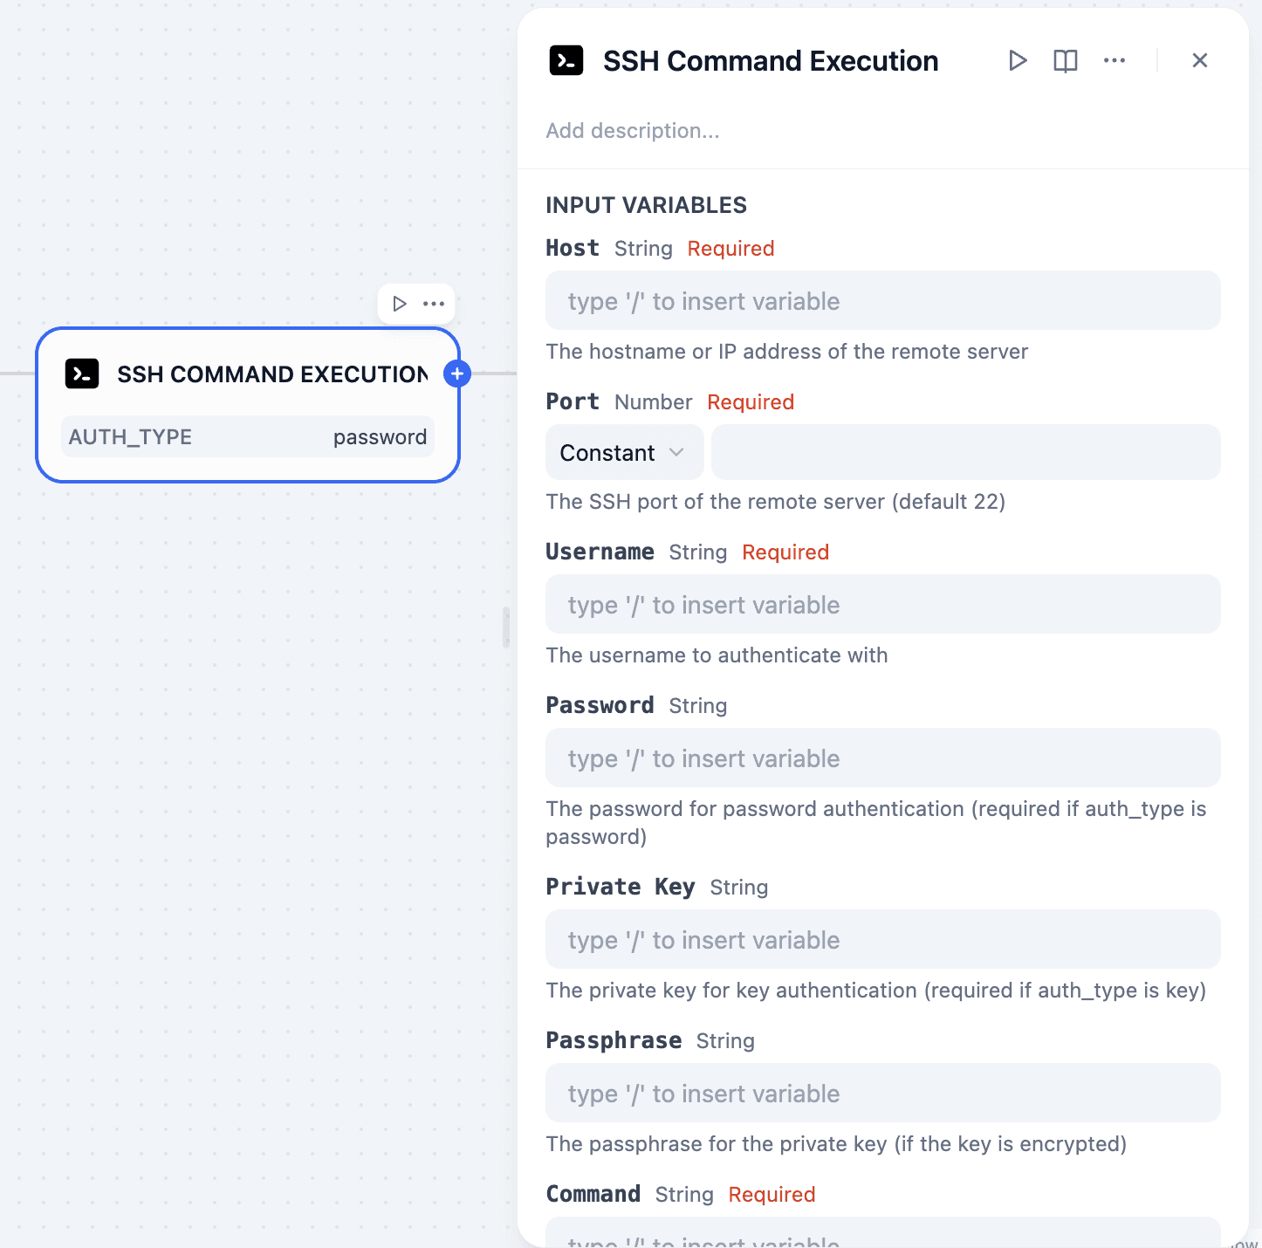Close the SSH Command Execution panel
This screenshot has height=1248, width=1262.
(1199, 60)
